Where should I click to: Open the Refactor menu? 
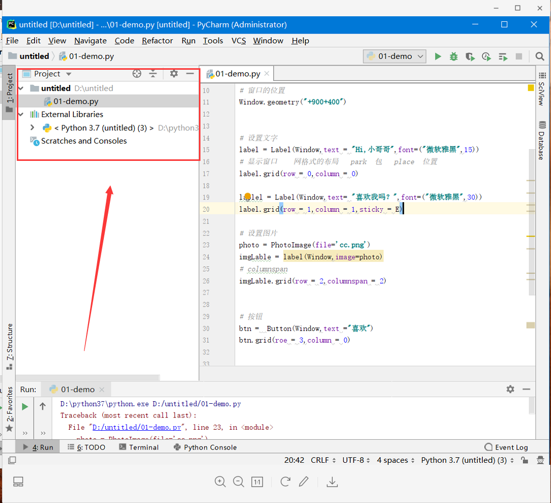pos(157,41)
